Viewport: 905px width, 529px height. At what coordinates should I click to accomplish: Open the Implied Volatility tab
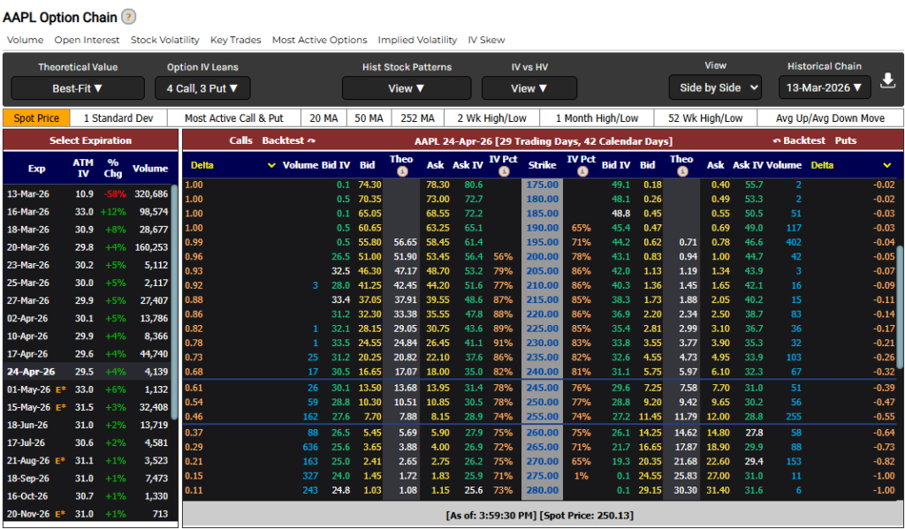pyautogui.click(x=417, y=40)
